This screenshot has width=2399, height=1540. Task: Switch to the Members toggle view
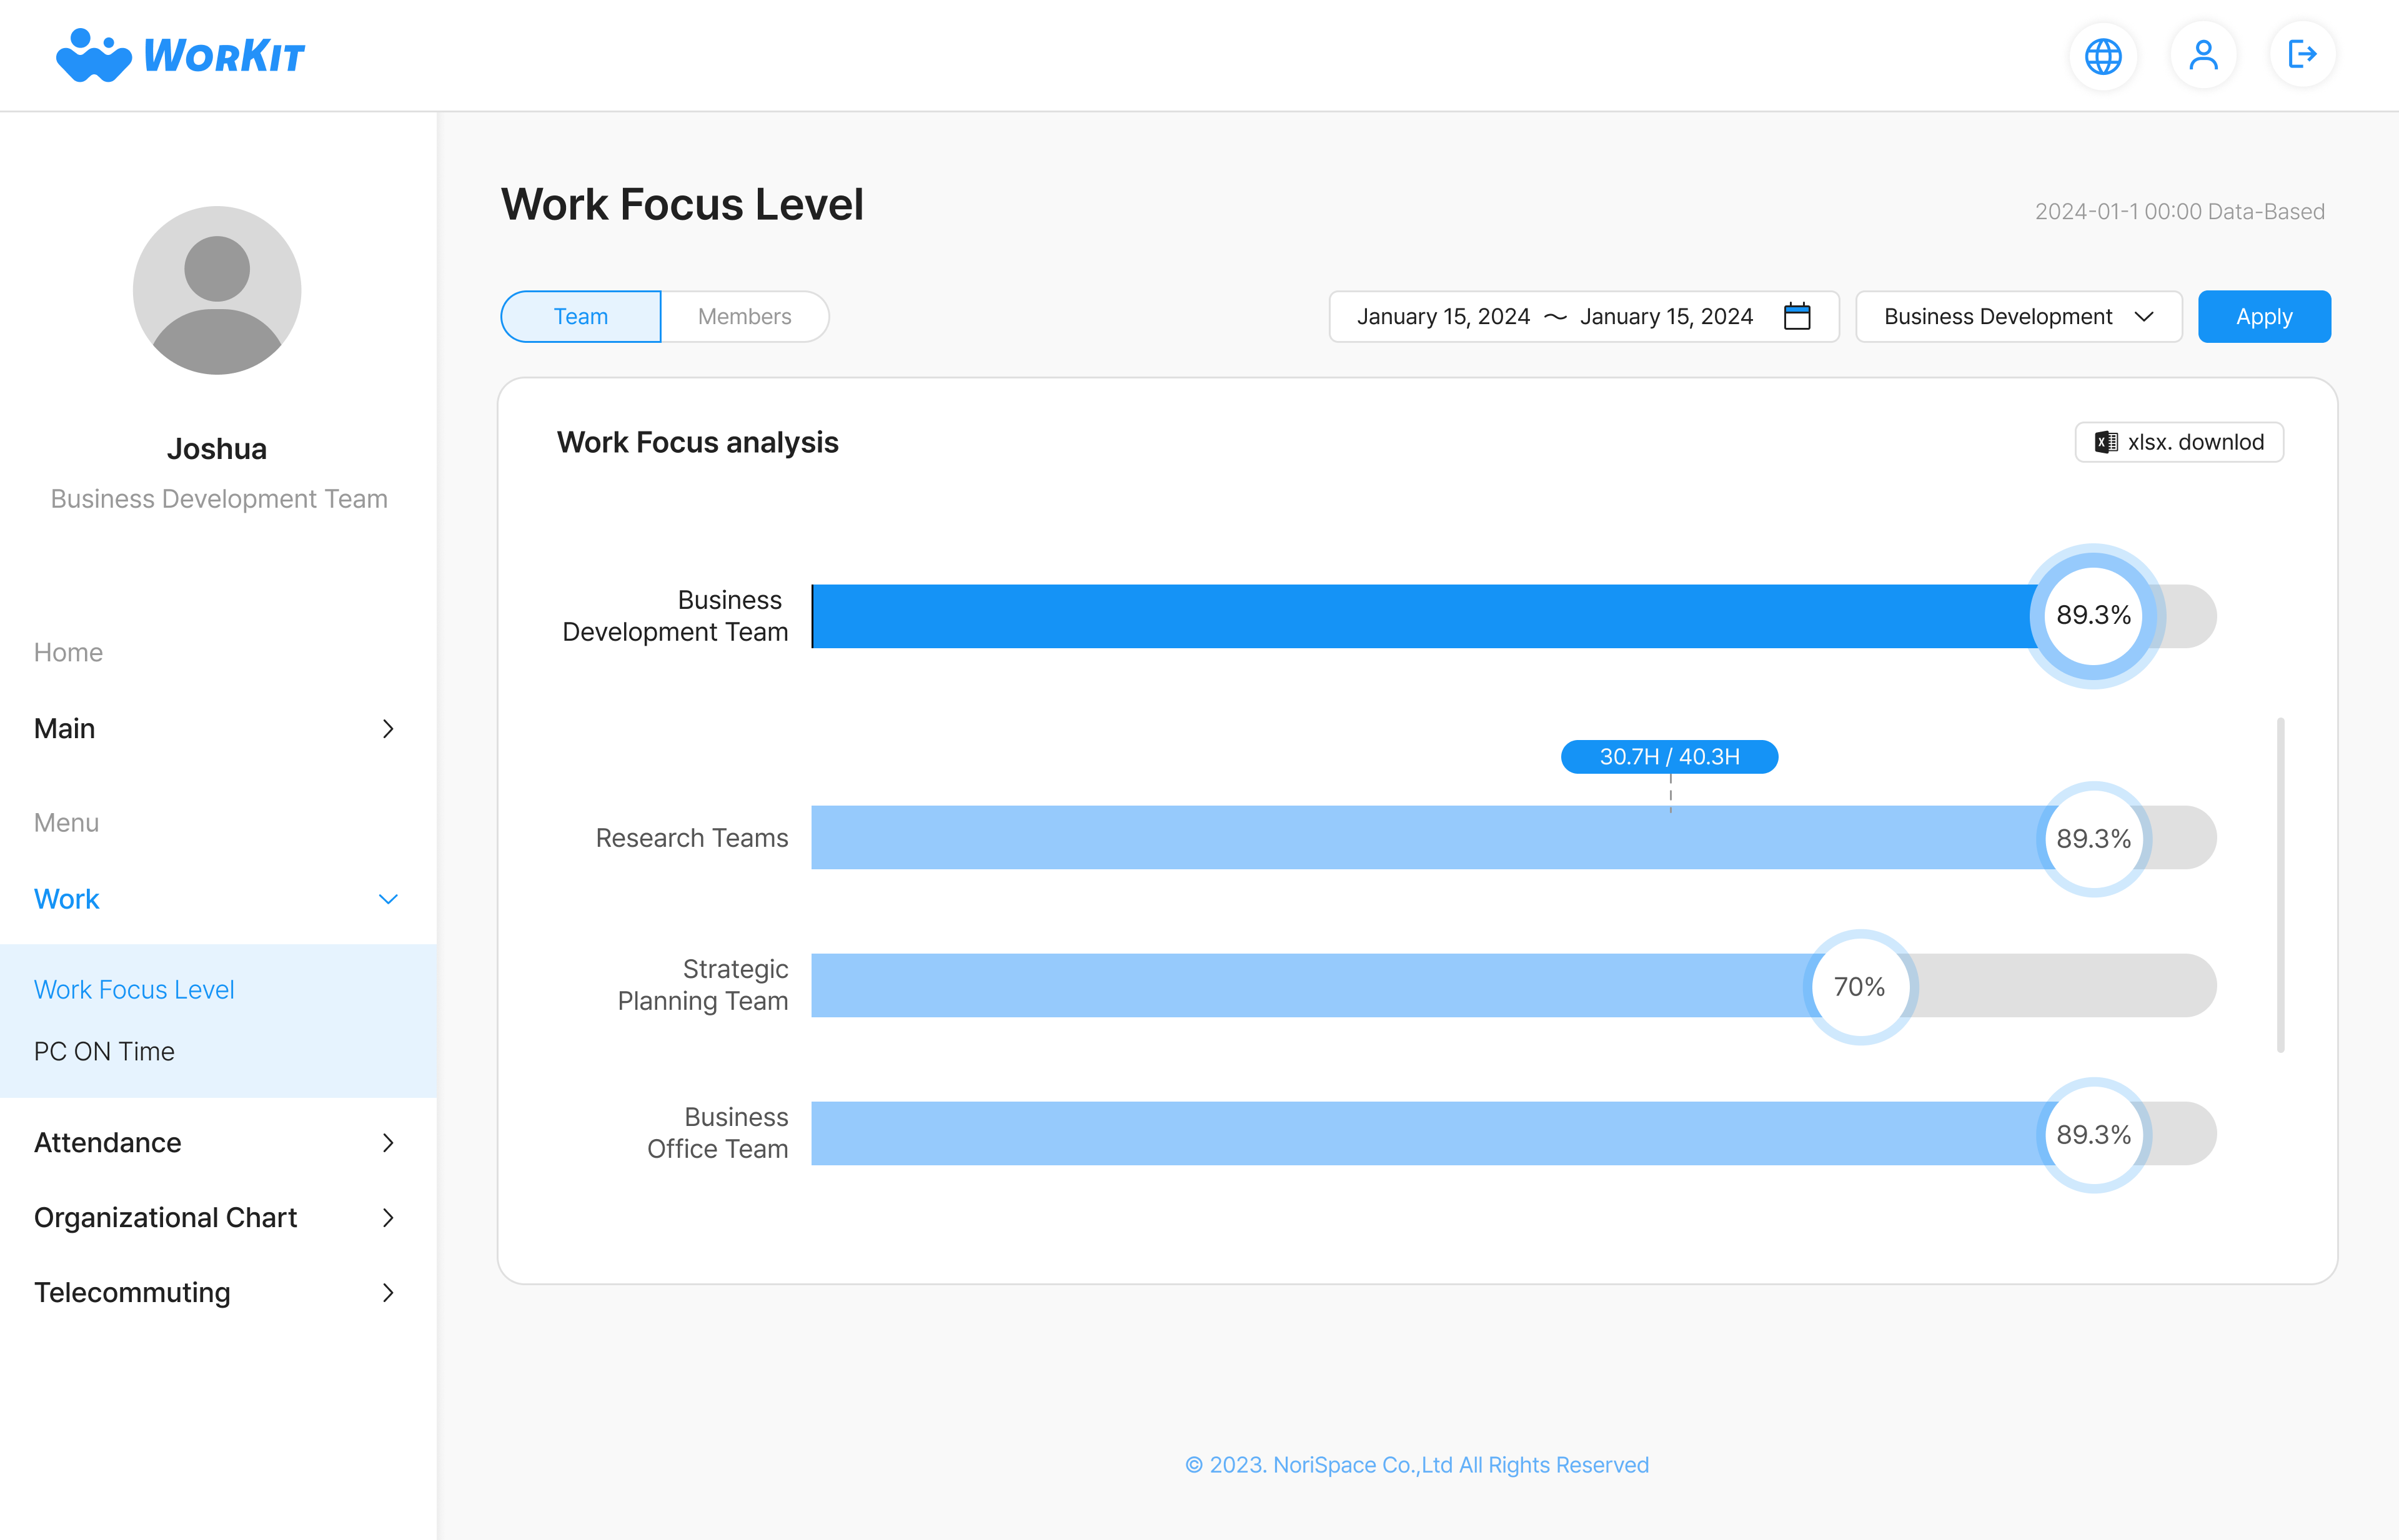click(x=744, y=317)
